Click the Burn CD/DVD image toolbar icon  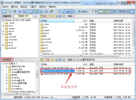pos(51,12)
